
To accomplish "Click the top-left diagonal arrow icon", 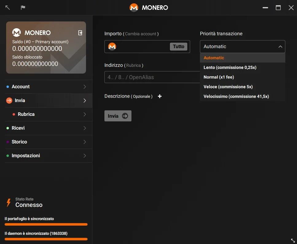I will (8, 8).
